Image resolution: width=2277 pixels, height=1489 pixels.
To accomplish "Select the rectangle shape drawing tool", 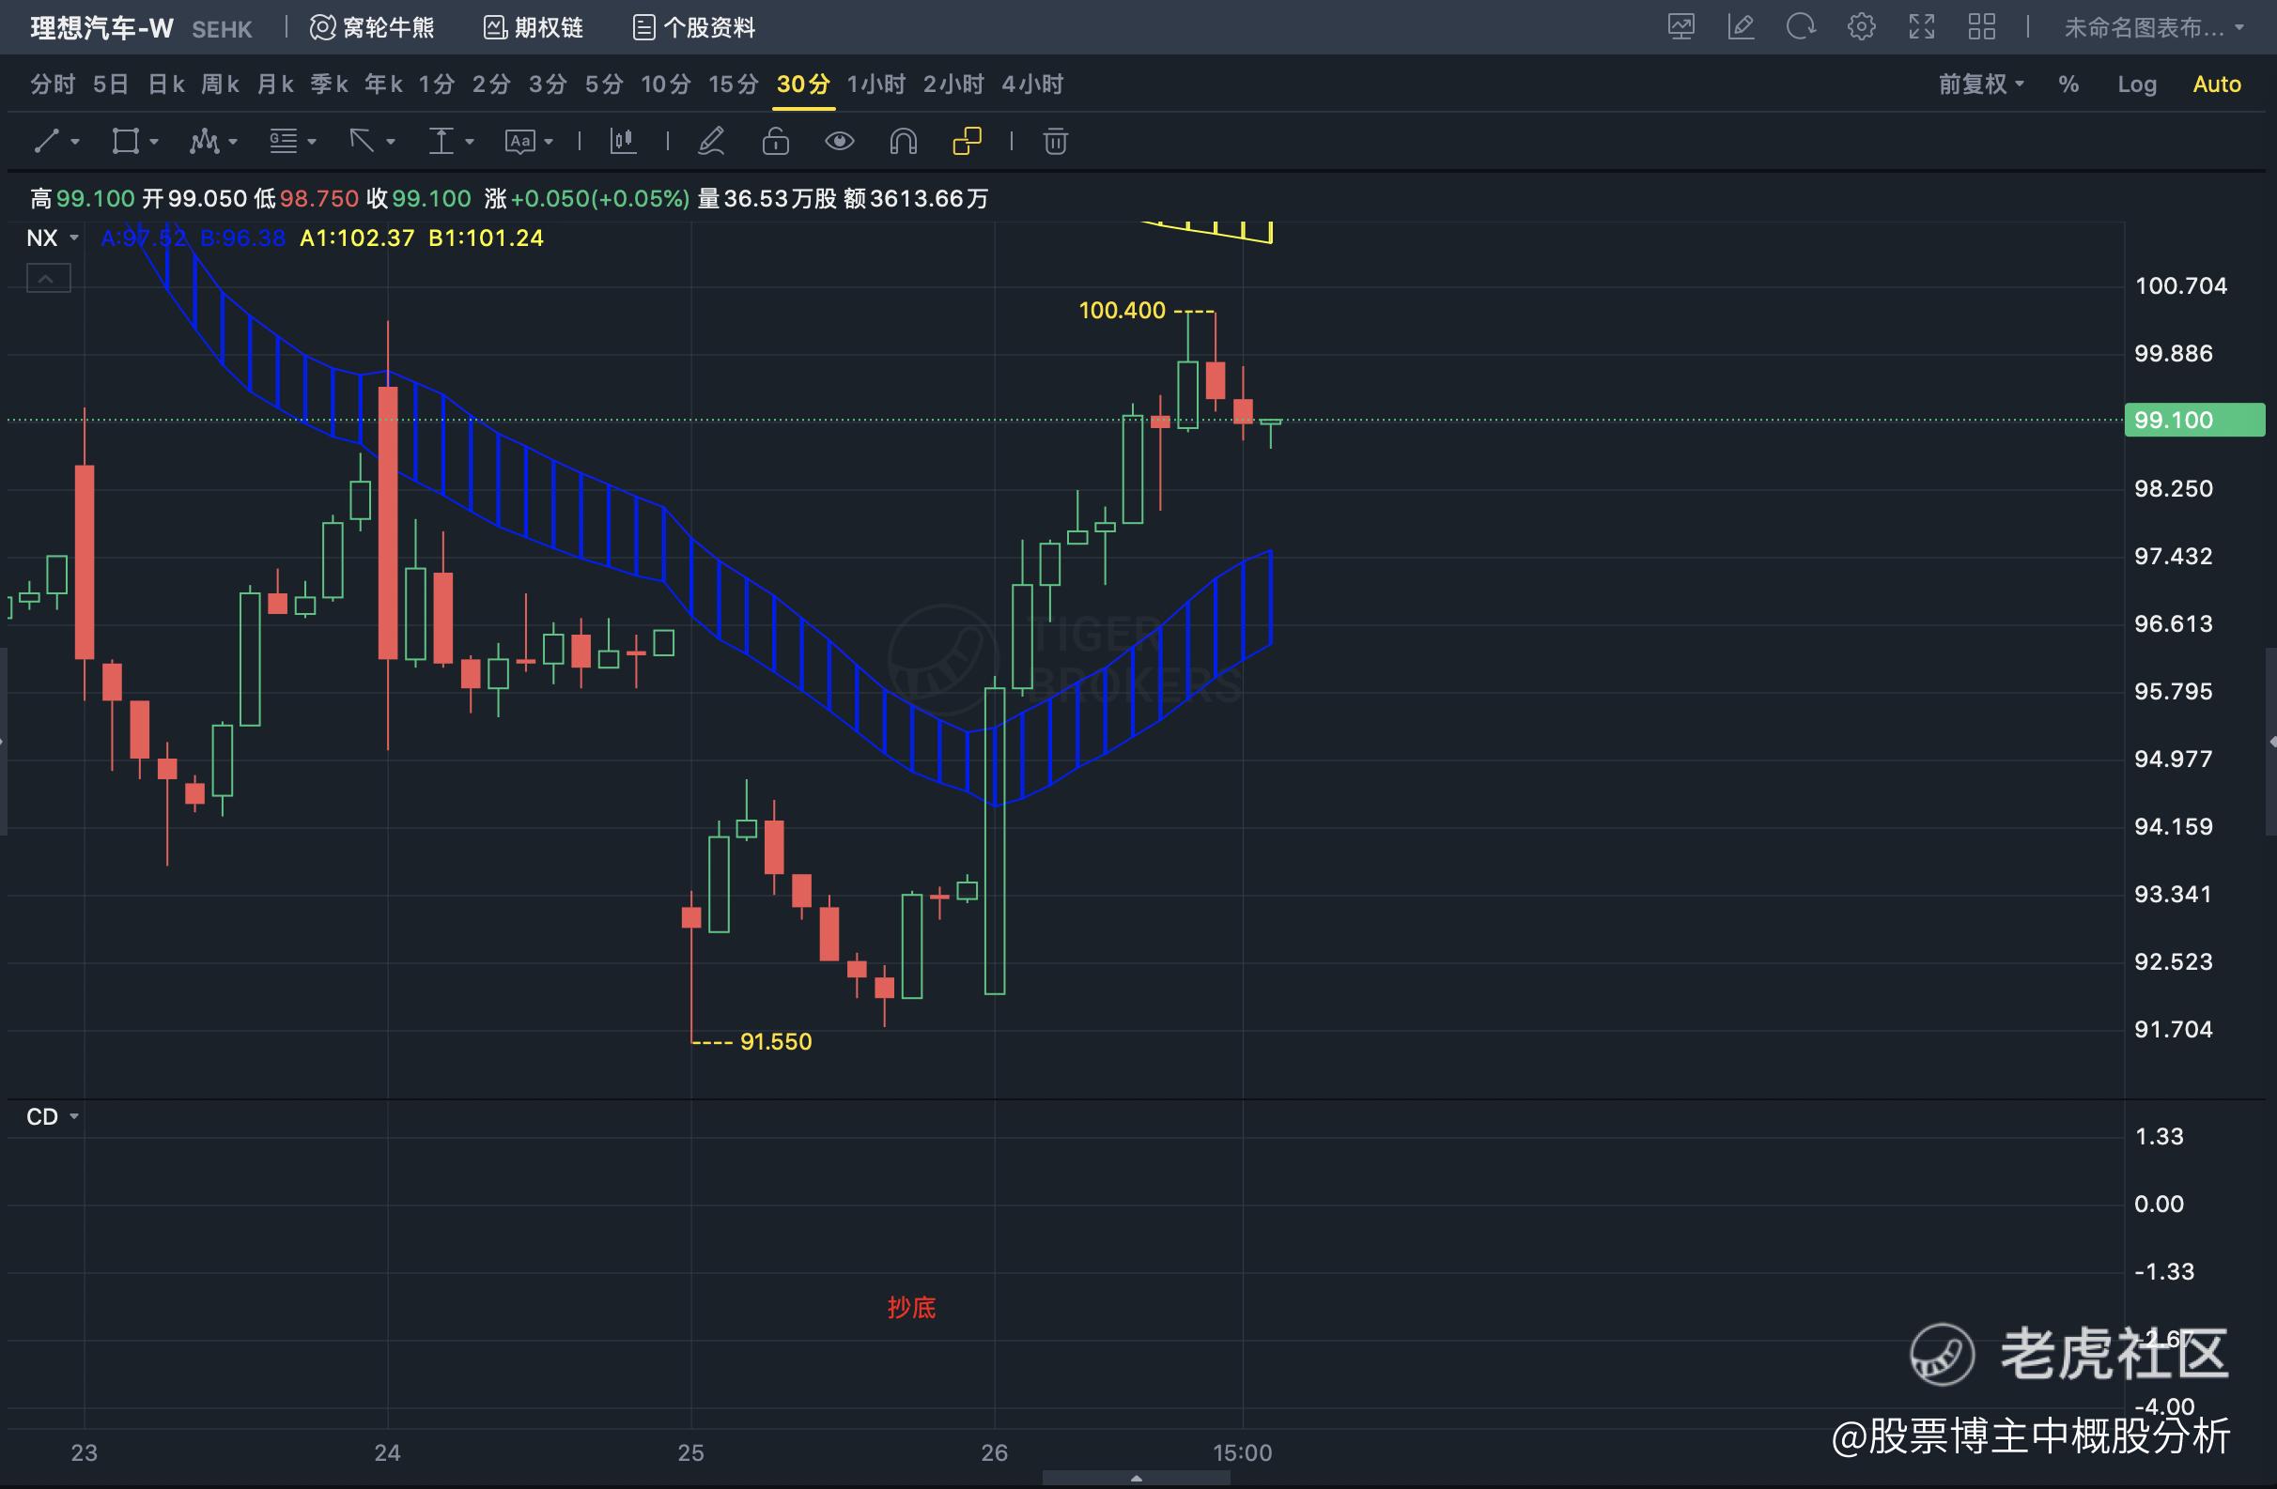I will (x=125, y=142).
